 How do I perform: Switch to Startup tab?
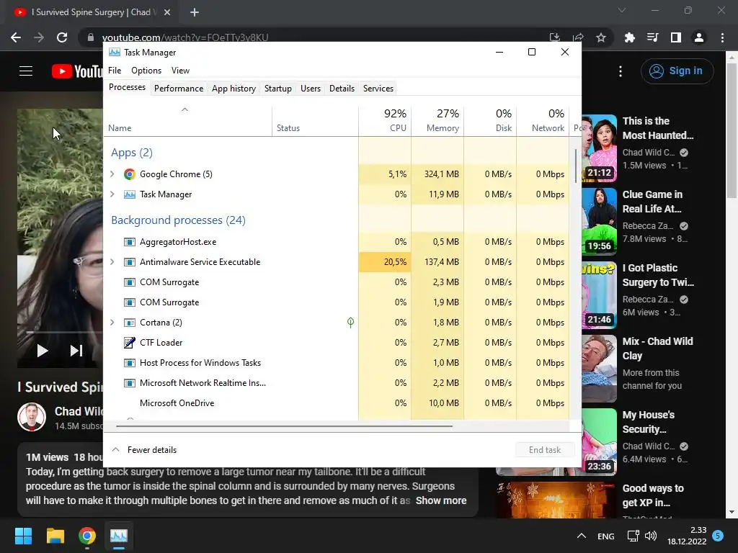coord(277,89)
